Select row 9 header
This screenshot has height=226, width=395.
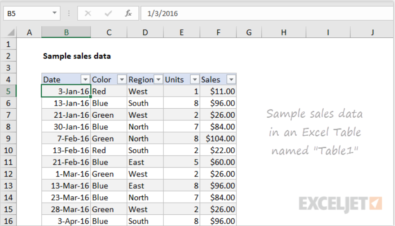(x=9, y=138)
